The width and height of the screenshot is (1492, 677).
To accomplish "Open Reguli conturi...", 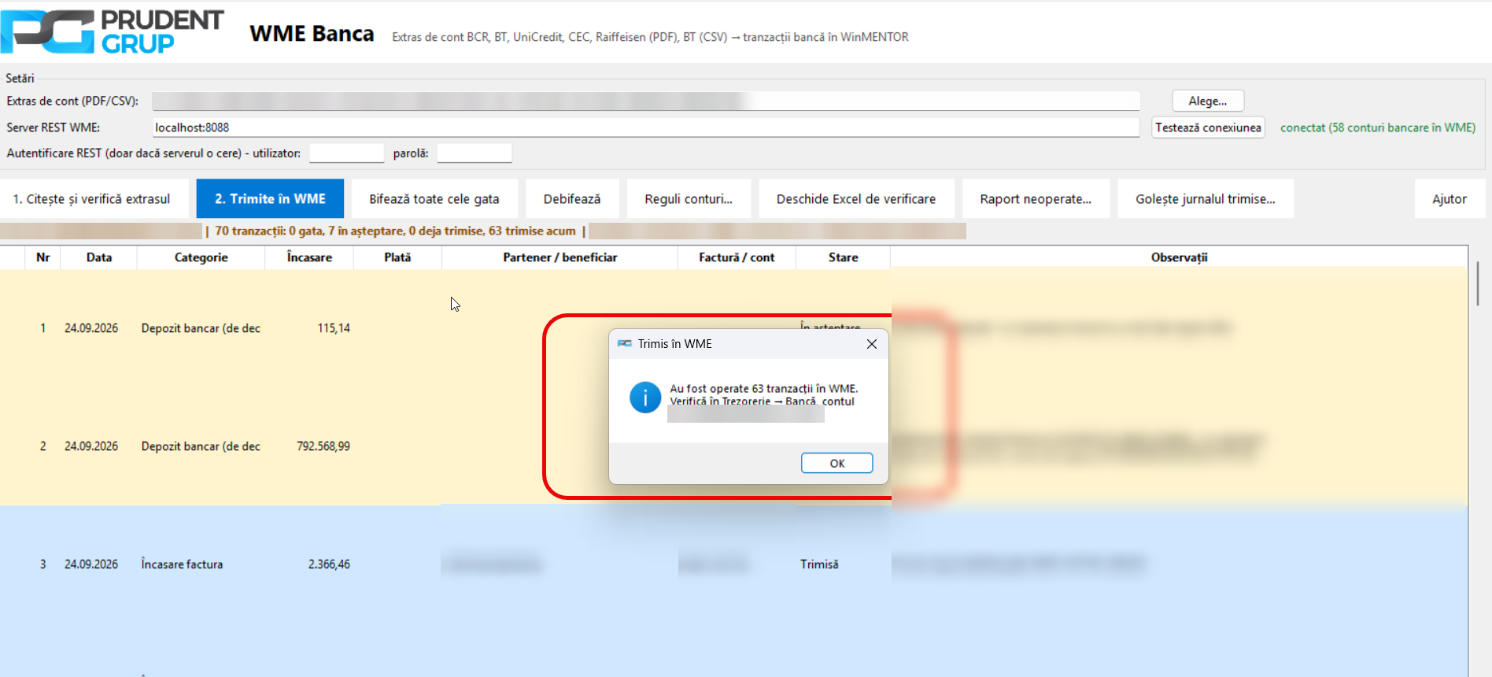I will [x=689, y=199].
